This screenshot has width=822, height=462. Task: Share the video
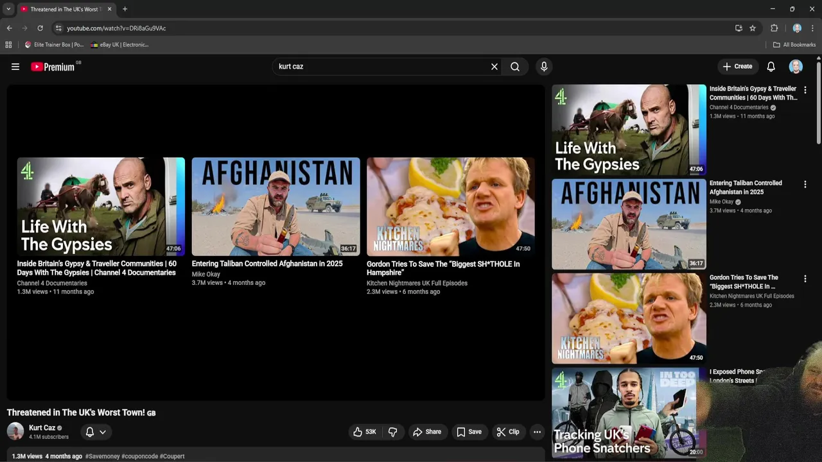point(427,432)
